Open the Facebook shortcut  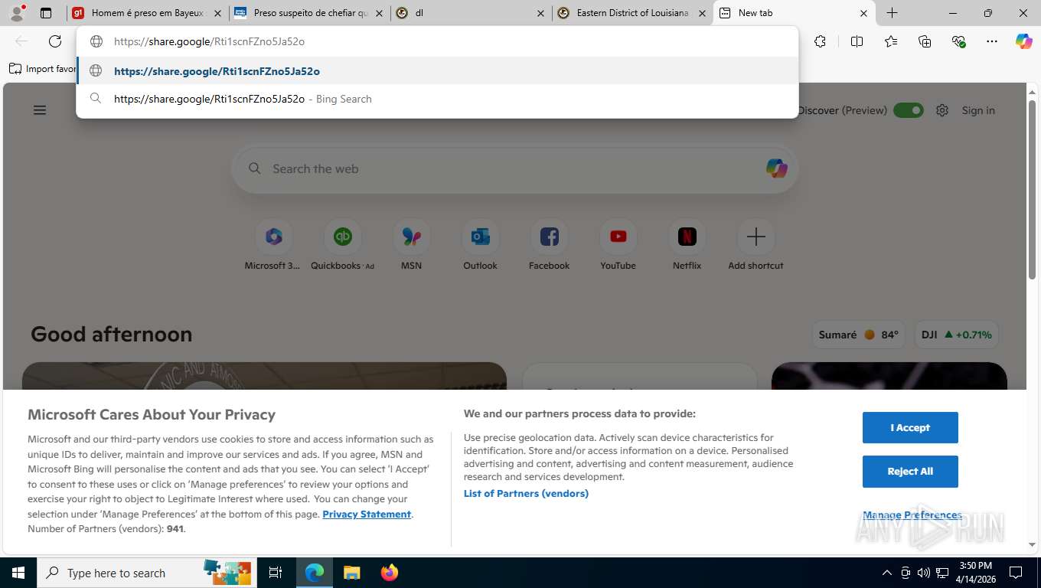click(549, 245)
